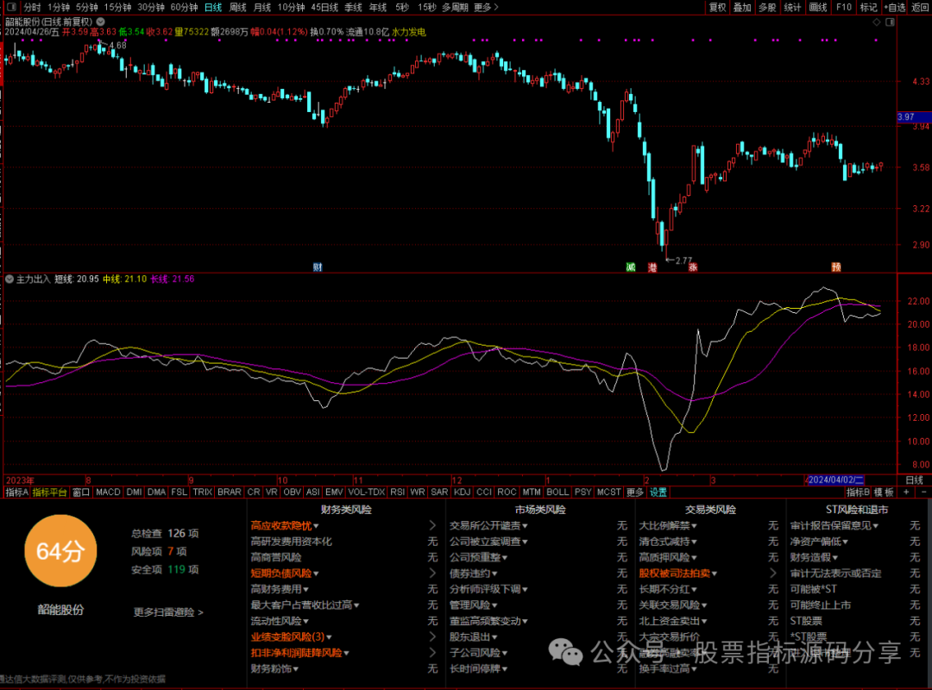932x690 pixels.
Task: Click the 水力发电 sector label
Action: click(408, 32)
